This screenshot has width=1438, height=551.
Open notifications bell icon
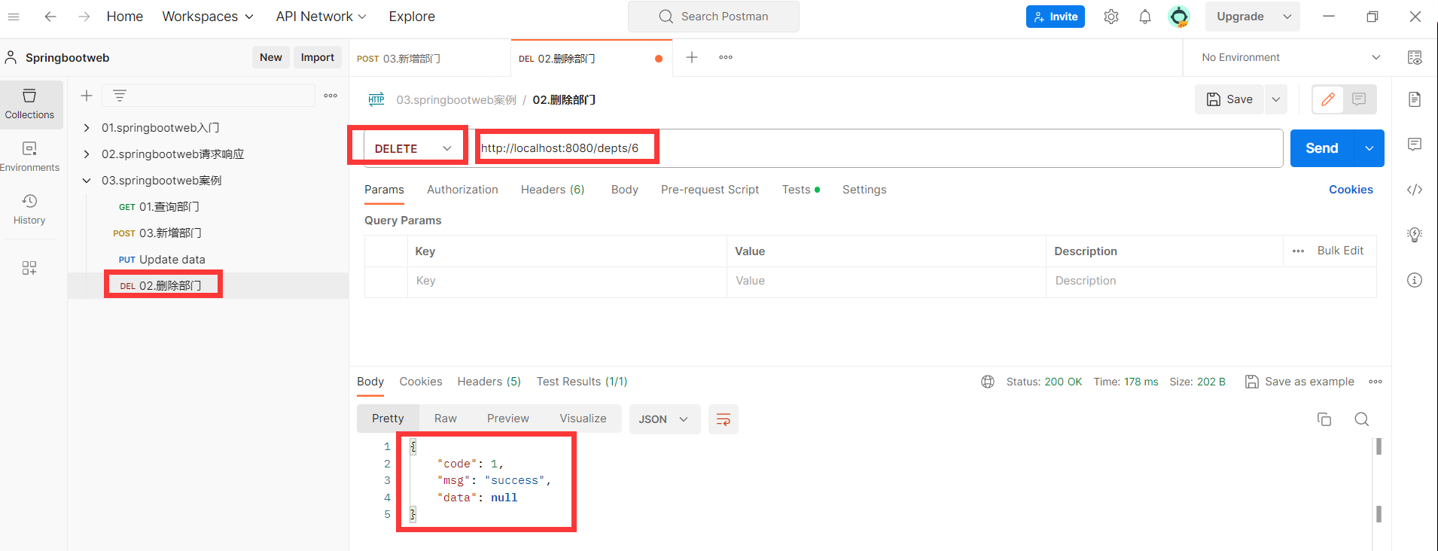pyautogui.click(x=1145, y=17)
